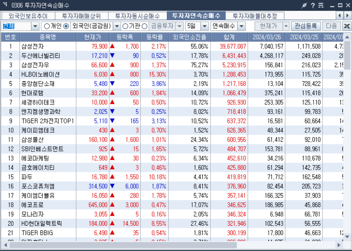Select the HLB이노베이션 stock row
Image resolution: width=352 pixels, height=251 pixels.
coord(172,74)
